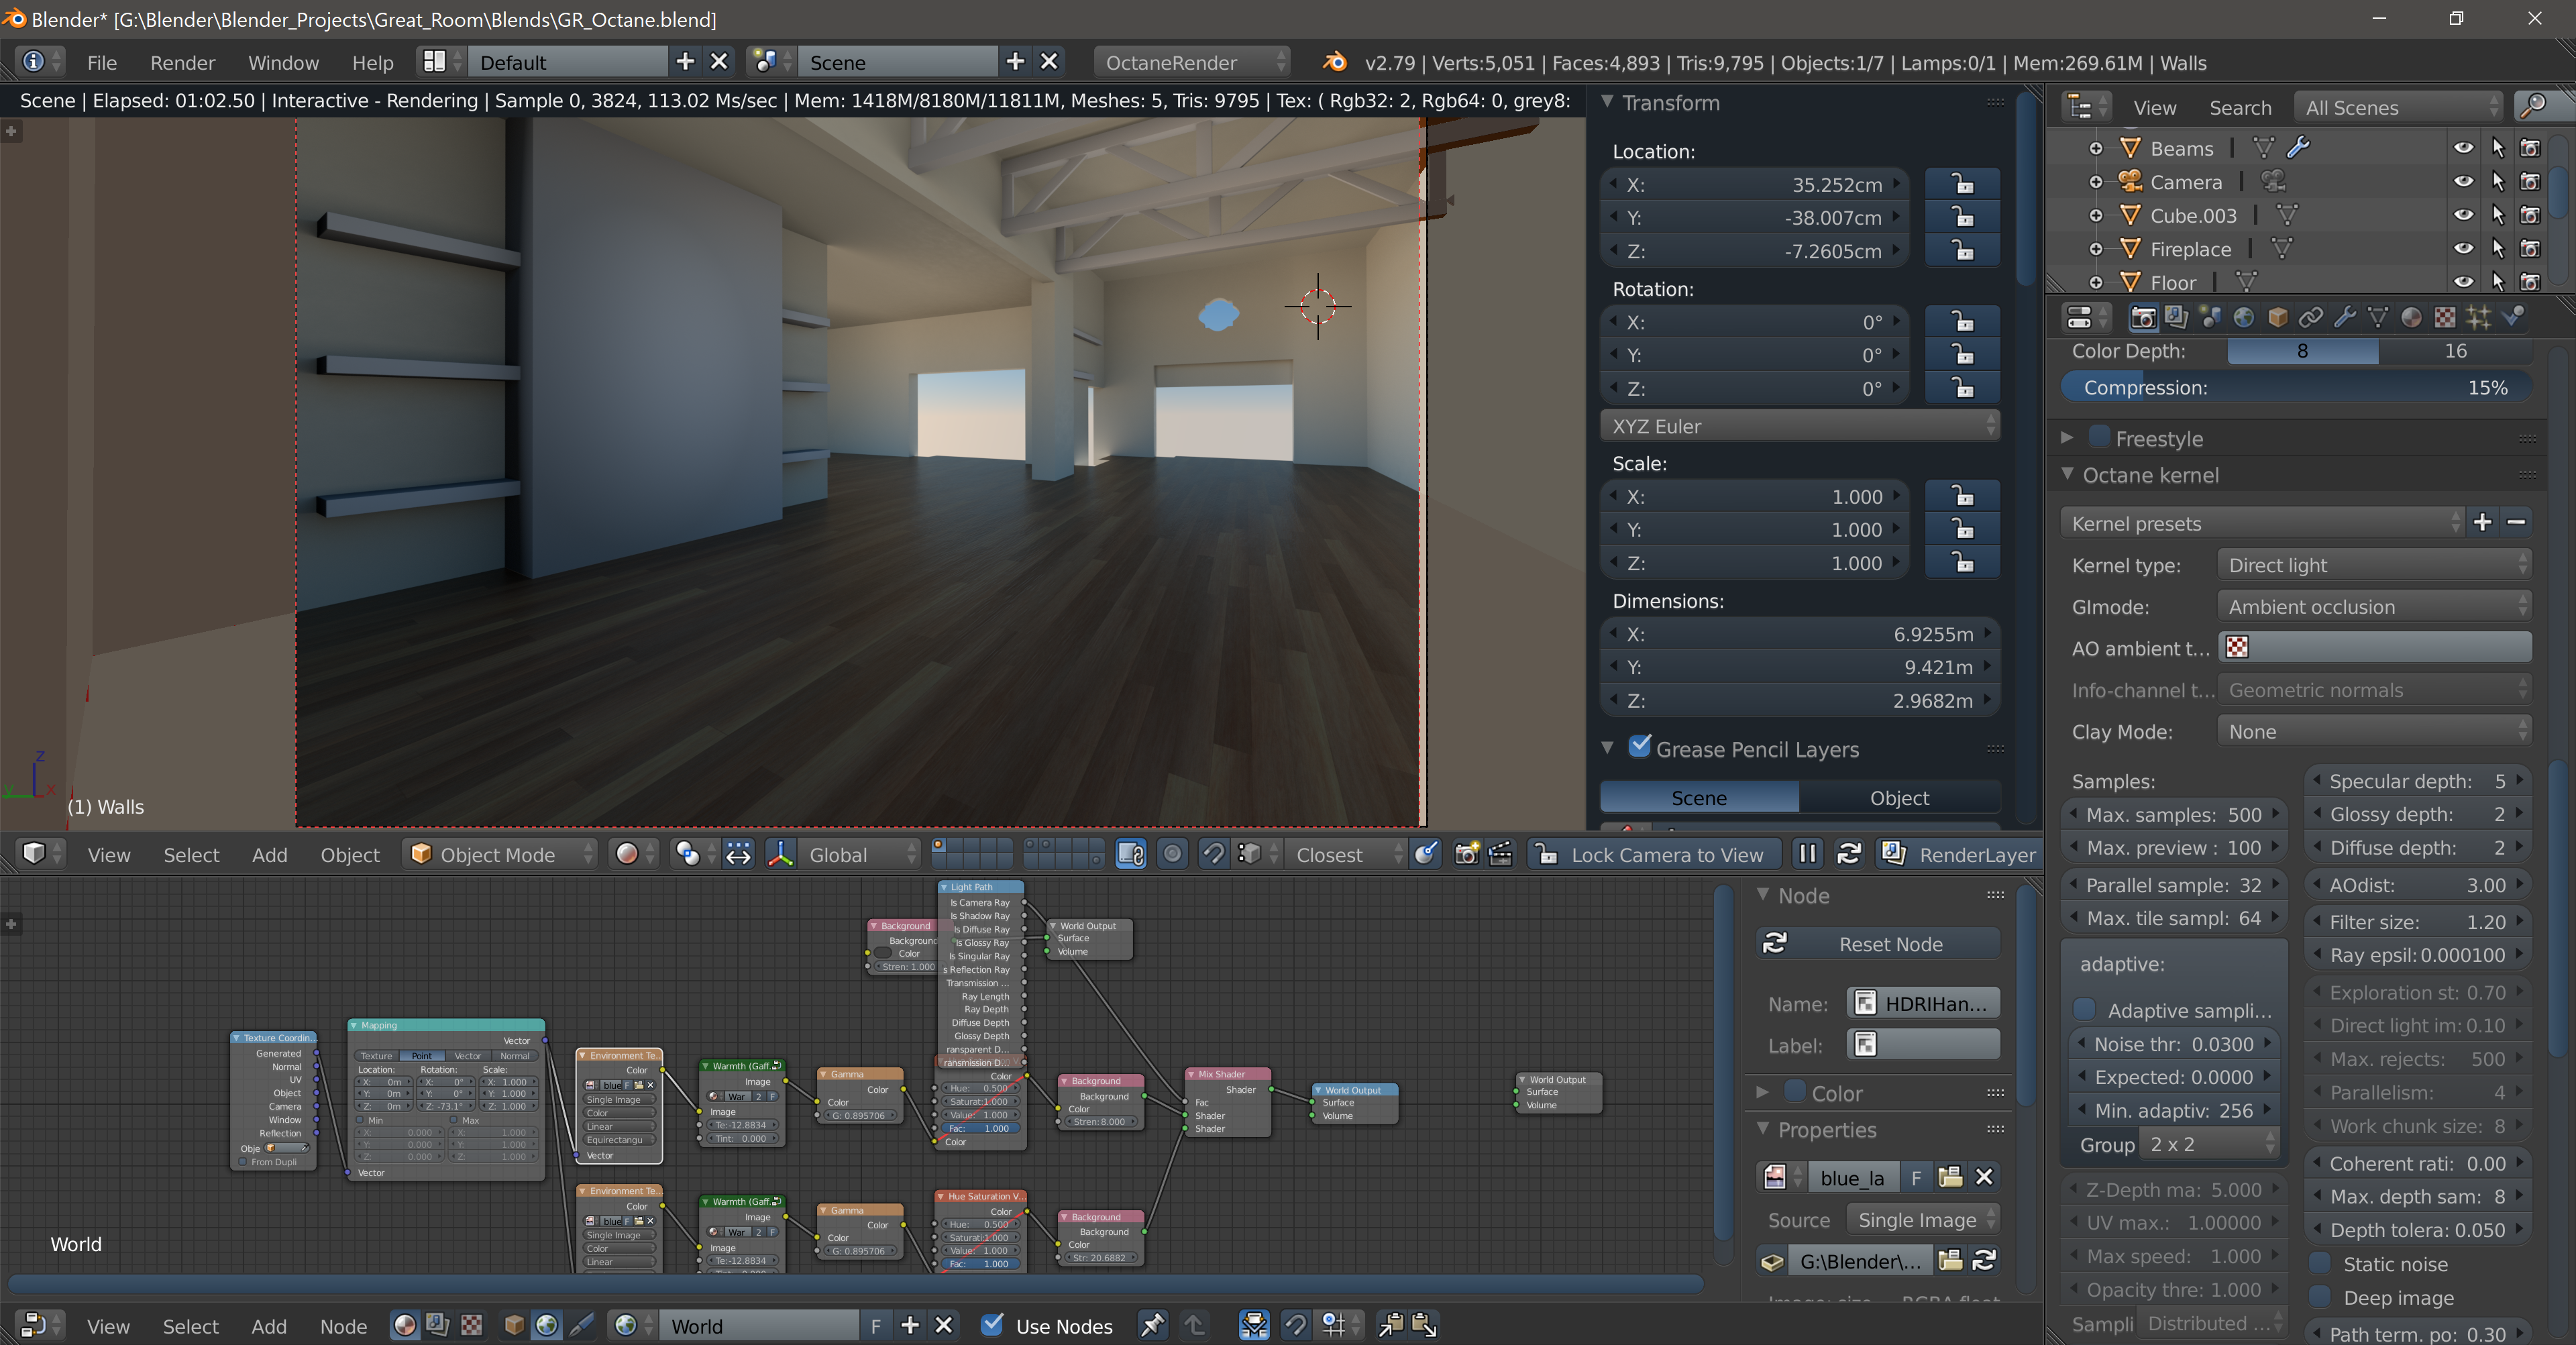Open the Modifiers wrench properties tab
The width and height of the screenshot is (2576, 1345).
pyautogui.click(x=2344, y=318)
